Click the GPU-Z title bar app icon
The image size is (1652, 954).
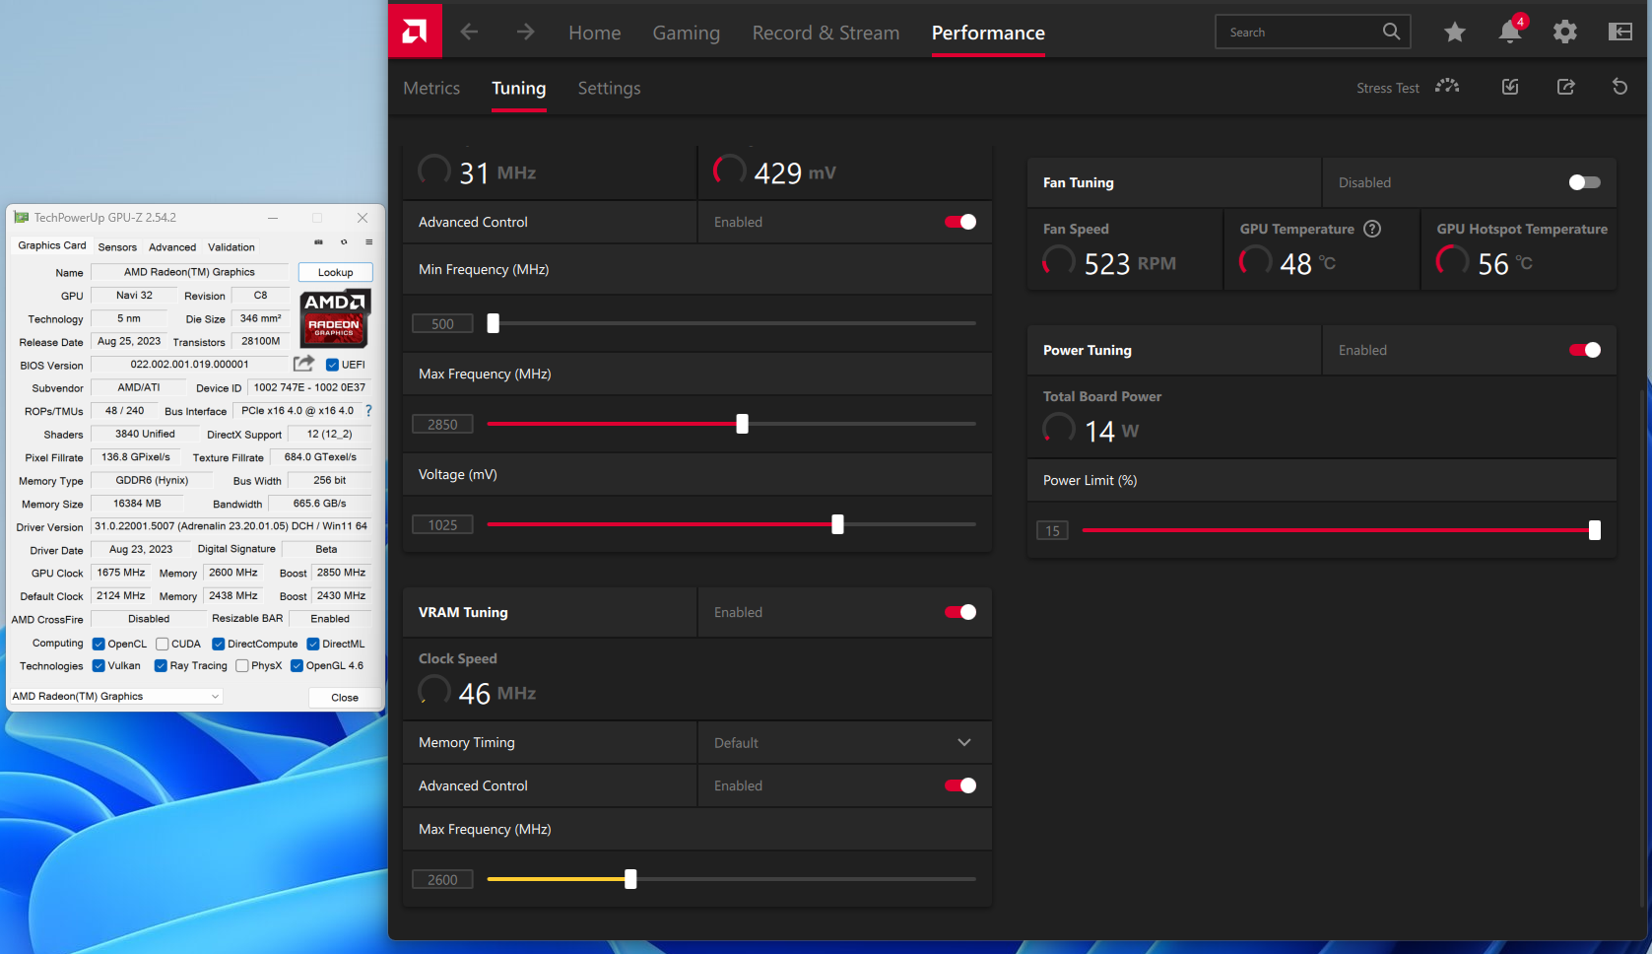(x=22, y=218)
